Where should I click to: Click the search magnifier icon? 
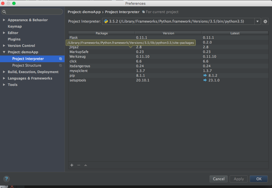(4, 12)
